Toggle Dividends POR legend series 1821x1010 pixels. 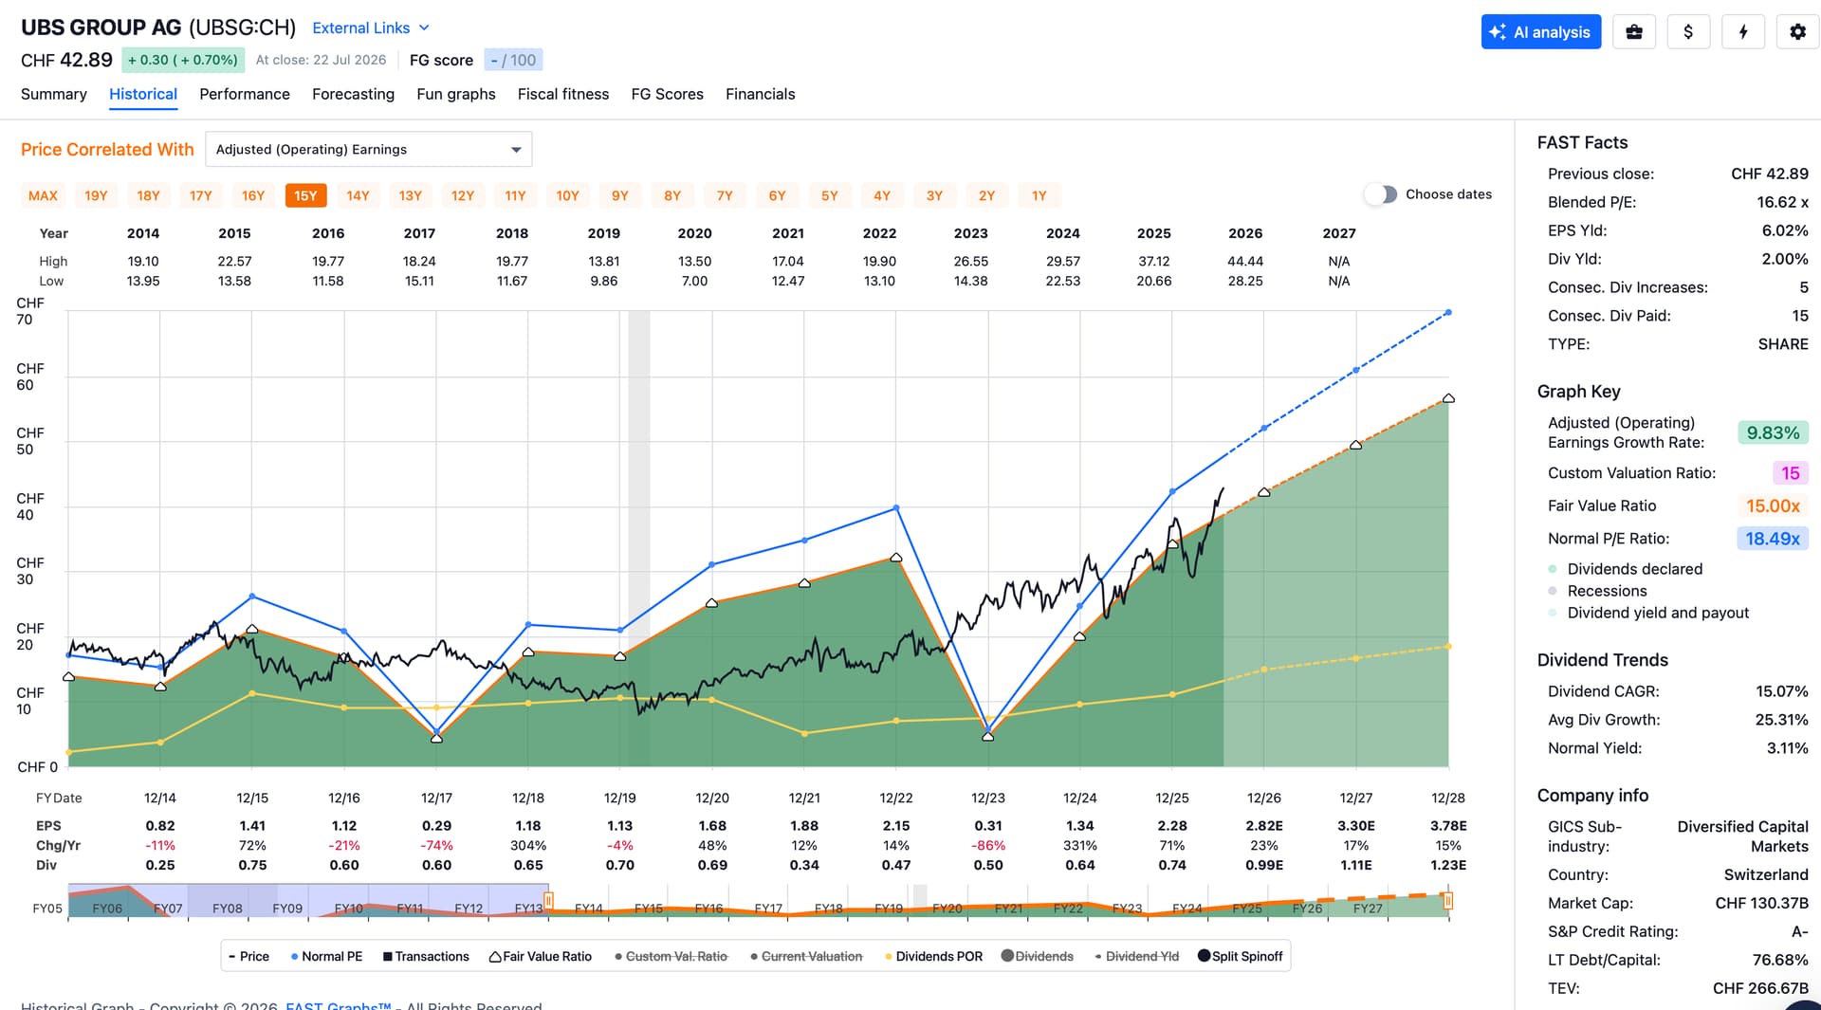[x=933, y=956]
